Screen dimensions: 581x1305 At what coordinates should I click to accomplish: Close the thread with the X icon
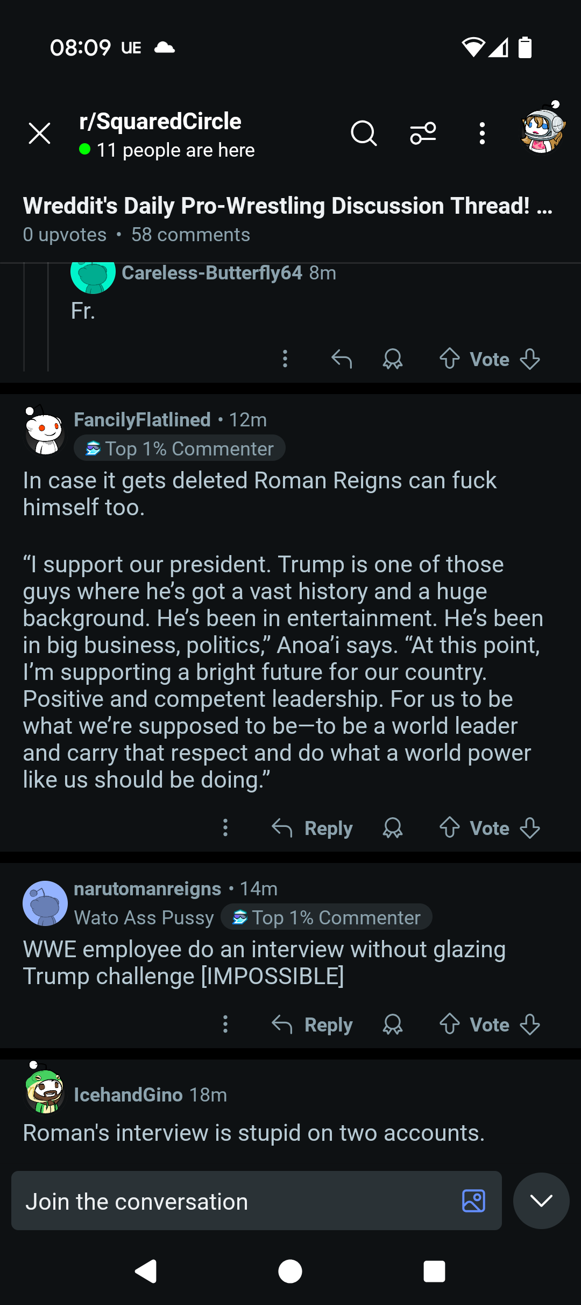[39, 133]
